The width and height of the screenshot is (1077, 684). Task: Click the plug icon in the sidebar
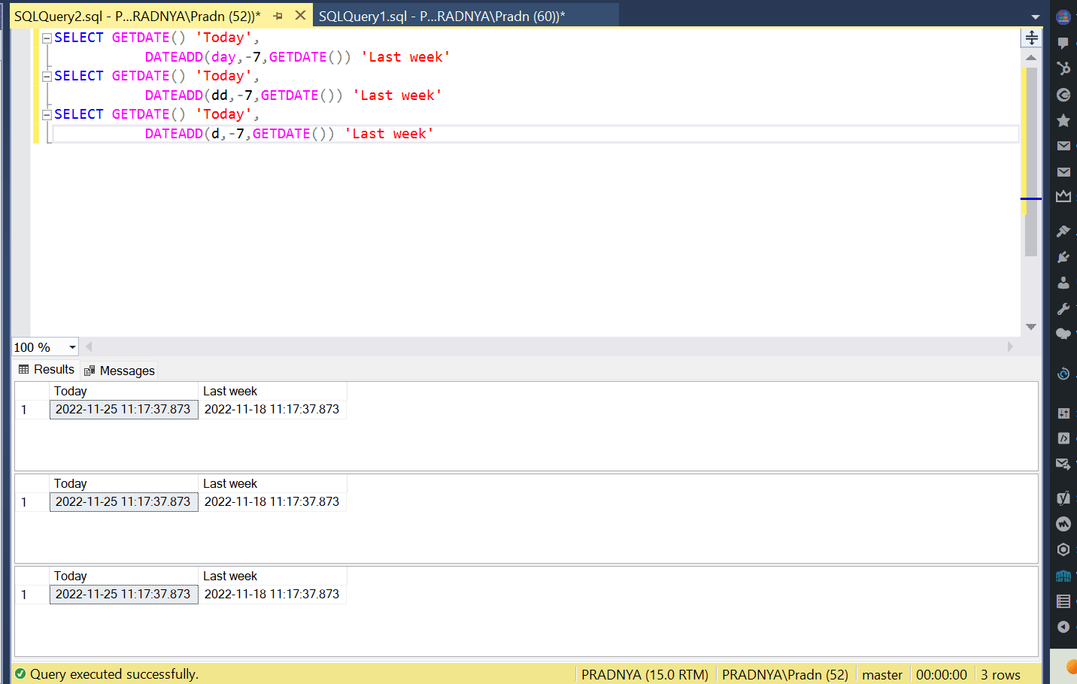(1063, 257)
